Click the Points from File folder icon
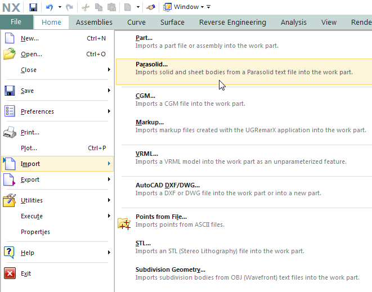The width and height of the screenshot is (372, 292). tap(124, 224)
